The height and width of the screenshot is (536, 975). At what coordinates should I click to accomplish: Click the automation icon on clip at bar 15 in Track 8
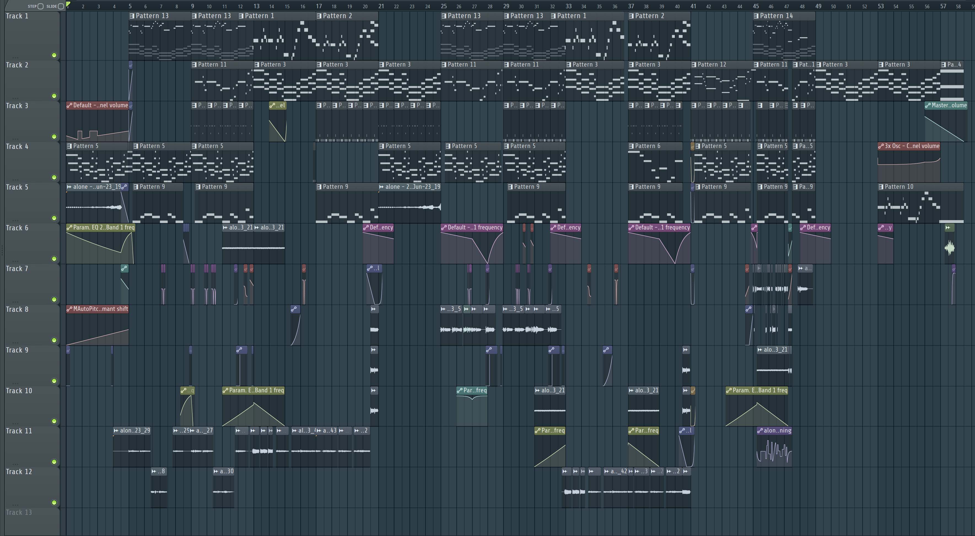294,309
